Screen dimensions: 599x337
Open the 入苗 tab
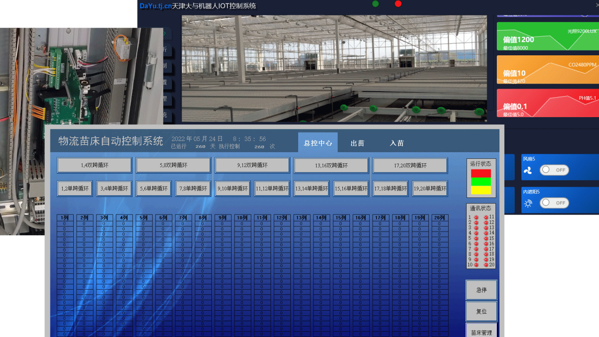click(x=397, y=143)
